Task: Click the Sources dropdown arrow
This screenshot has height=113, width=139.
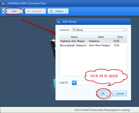Action: pos(125,30)
